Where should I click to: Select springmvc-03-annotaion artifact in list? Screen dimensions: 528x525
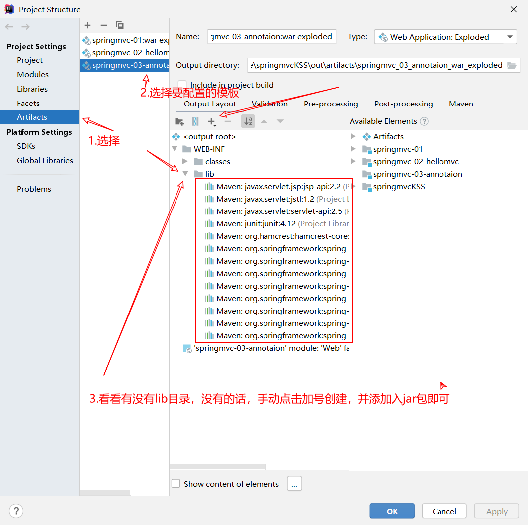[124, 65]
